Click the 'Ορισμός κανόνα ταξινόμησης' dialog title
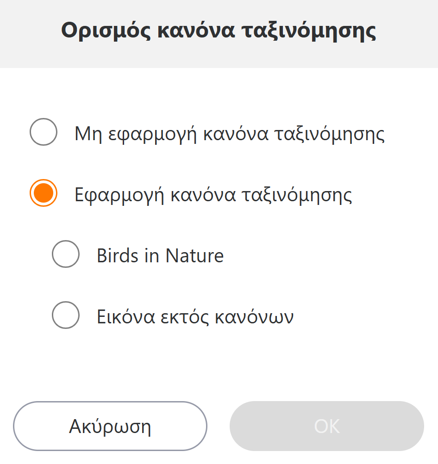The width and height of the screenshot is (438, 464). coord(219,31)
